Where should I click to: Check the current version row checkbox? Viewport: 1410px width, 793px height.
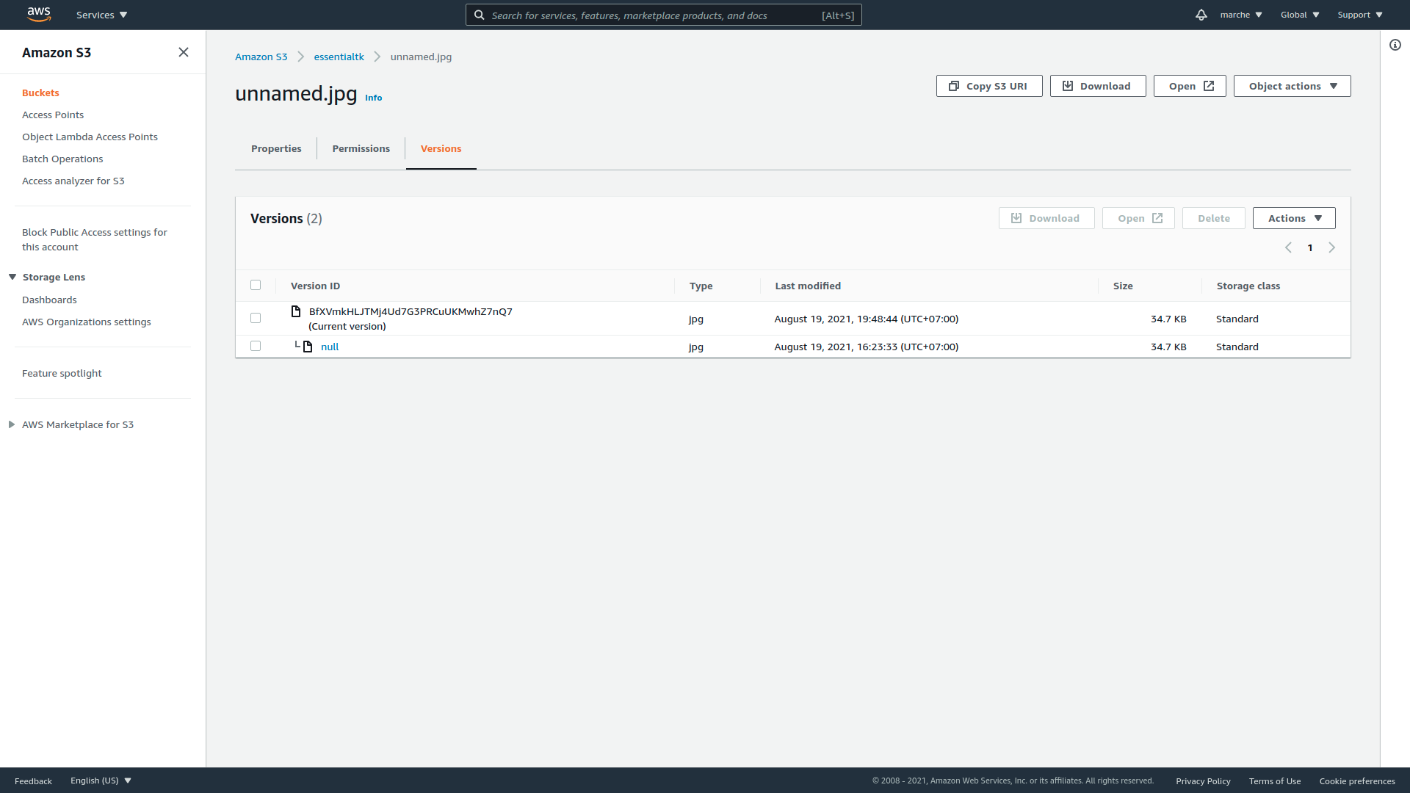click(256, 318)
